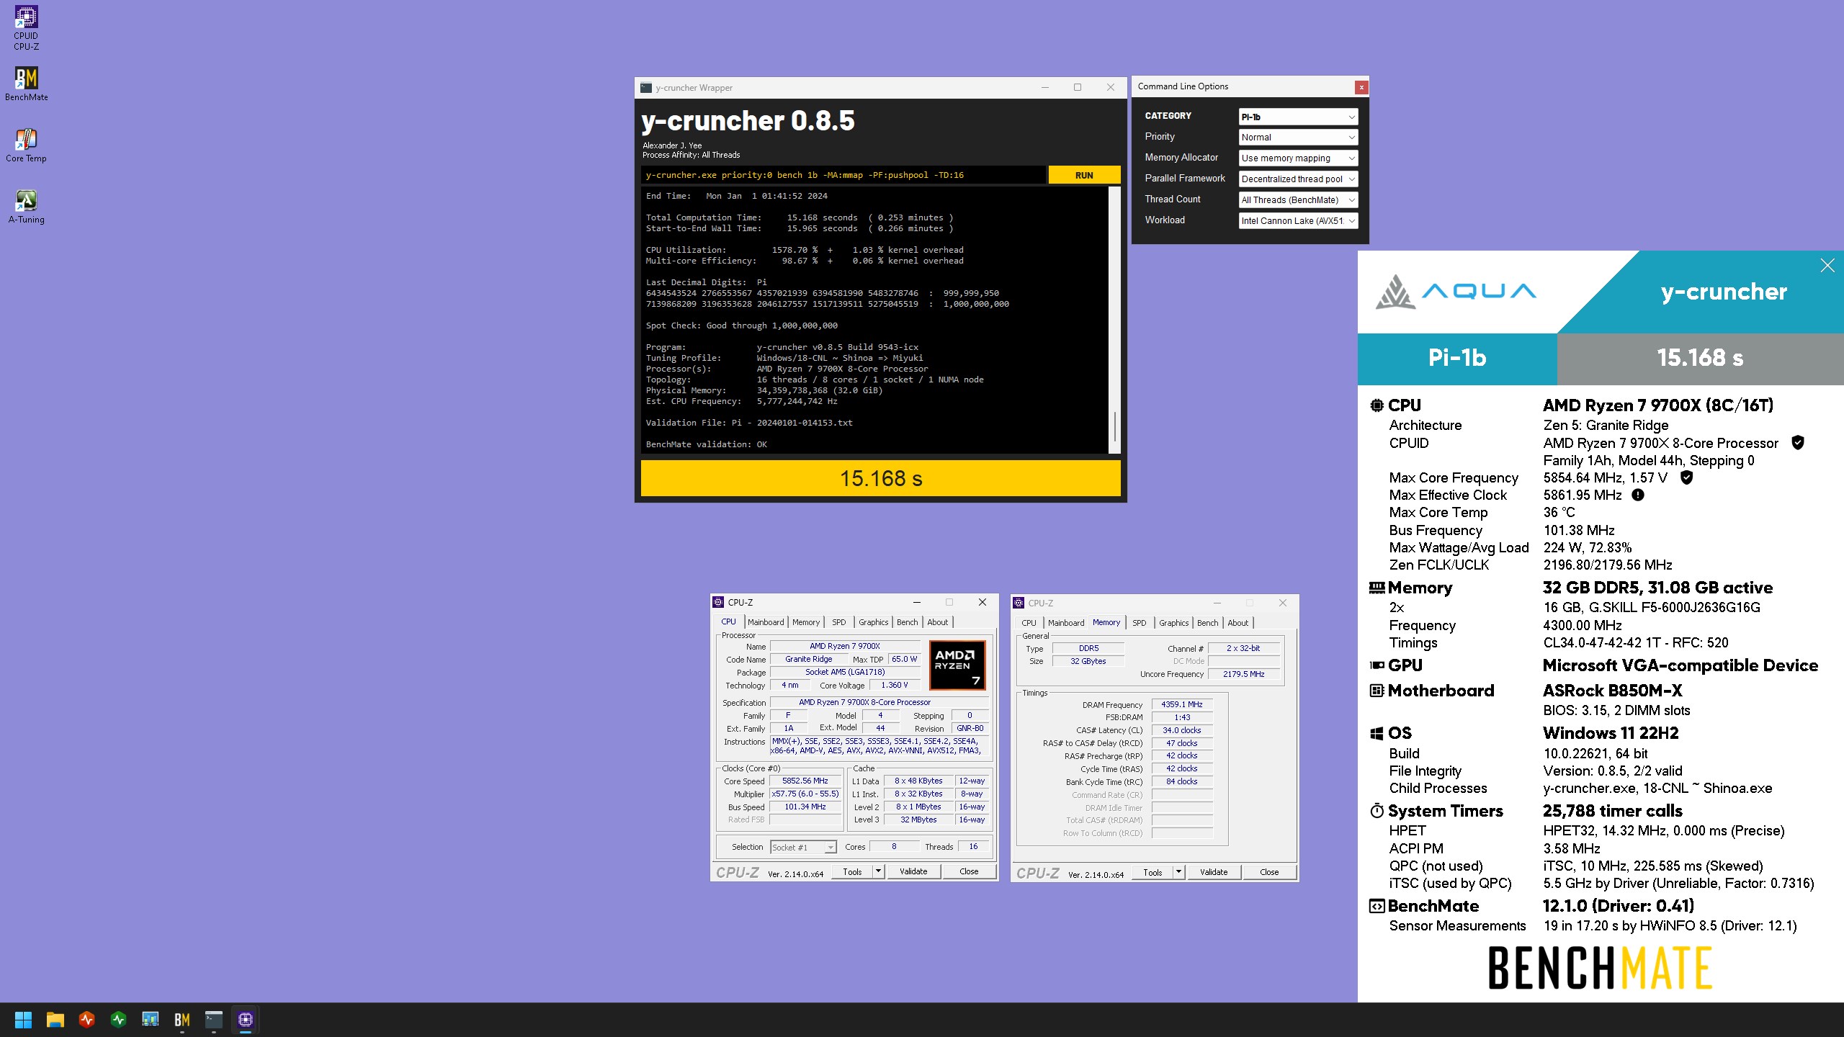Click the Multiplier x57.75 value
The width and height of the screenshot is (1844, 1037).
click(x=805, y=794)
